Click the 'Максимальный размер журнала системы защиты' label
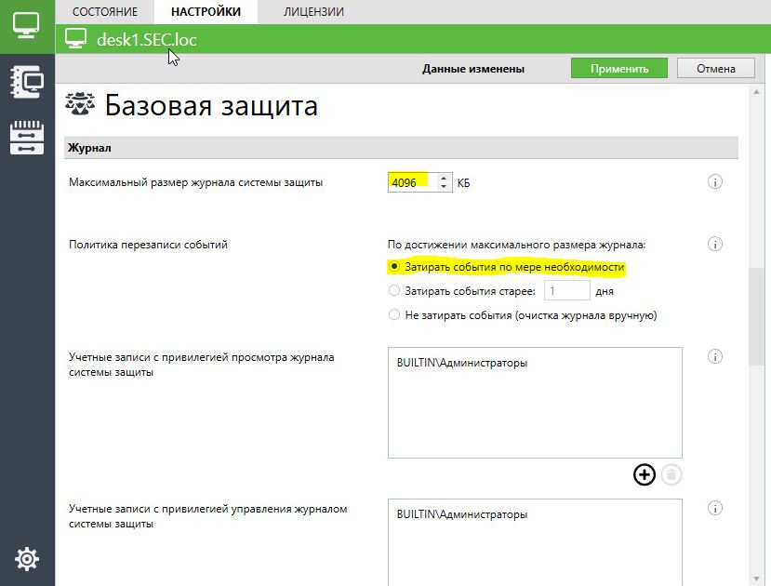 coord(195,182)
